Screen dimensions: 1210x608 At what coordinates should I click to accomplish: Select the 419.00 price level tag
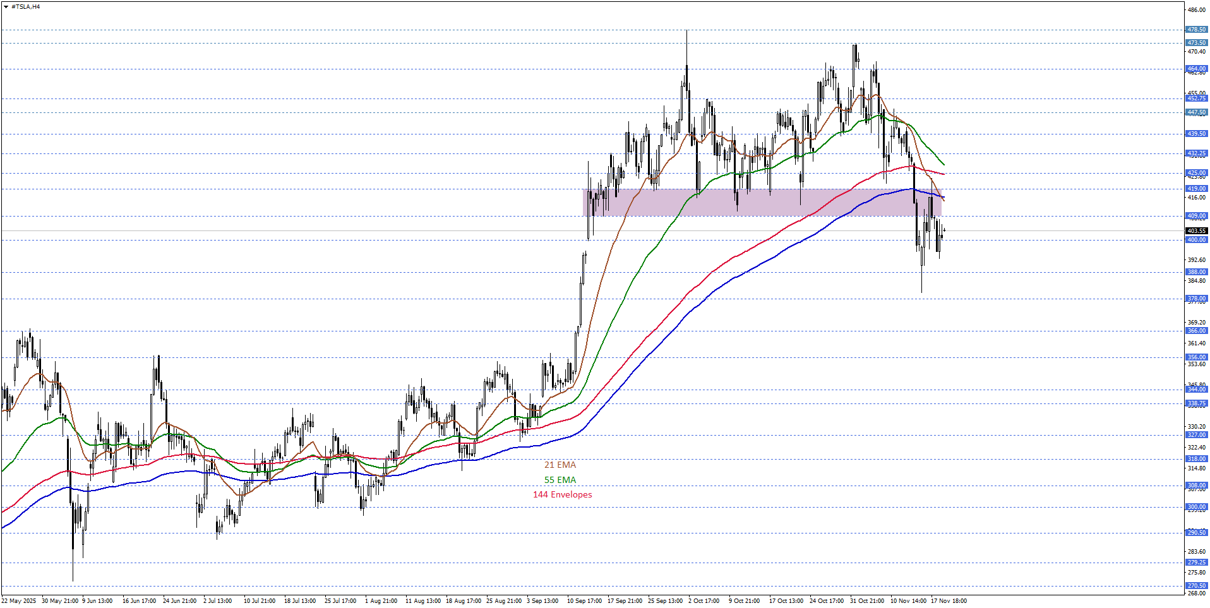click(x=1196, y=189)
